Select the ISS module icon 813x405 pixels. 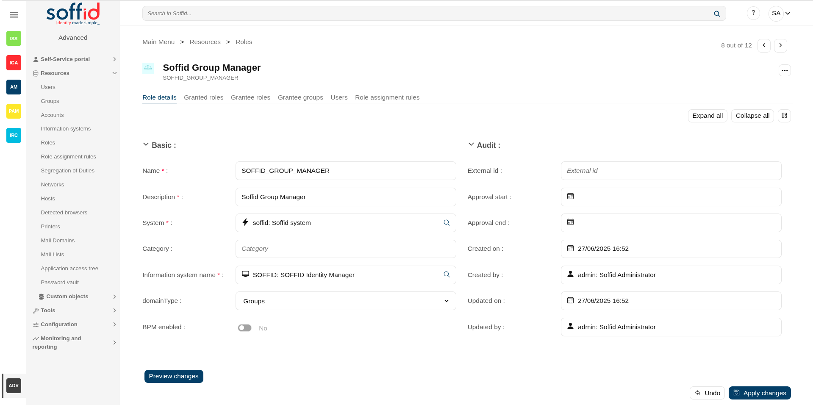pos(14,39)
